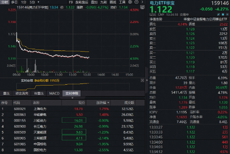Open the 涨跌幅 column sort dropdown
The height and width of the screenshot is (154, 230).
tap(108, 103)
